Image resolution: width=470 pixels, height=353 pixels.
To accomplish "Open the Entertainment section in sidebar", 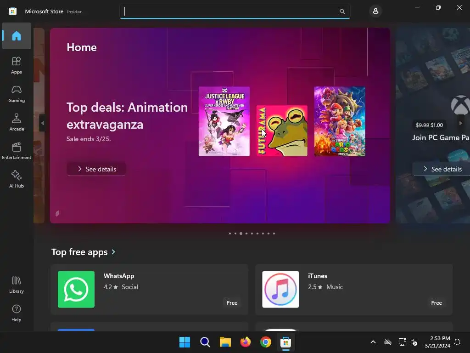I will click(17, 151).
